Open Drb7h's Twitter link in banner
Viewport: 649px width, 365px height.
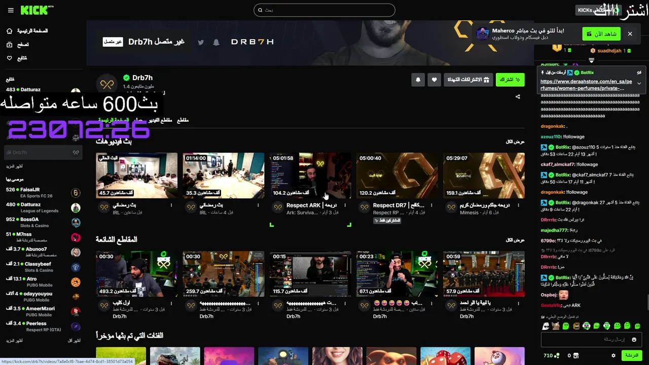[x=201, y=42]
